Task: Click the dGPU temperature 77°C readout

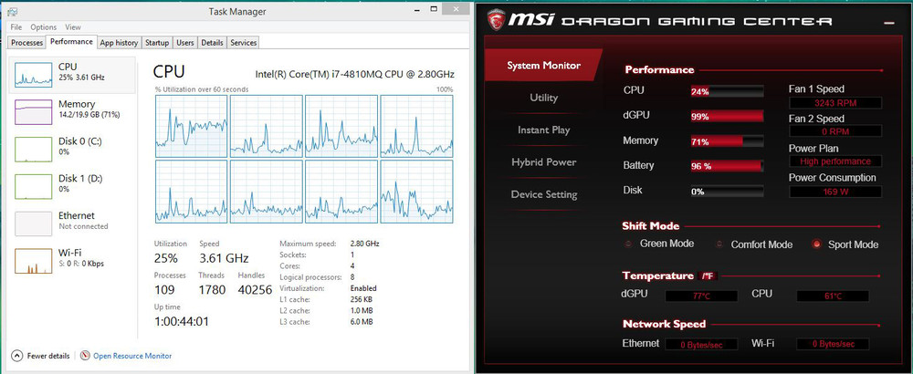Action: tap(701, 296)
